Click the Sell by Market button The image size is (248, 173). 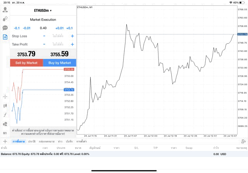coord(26,63)
